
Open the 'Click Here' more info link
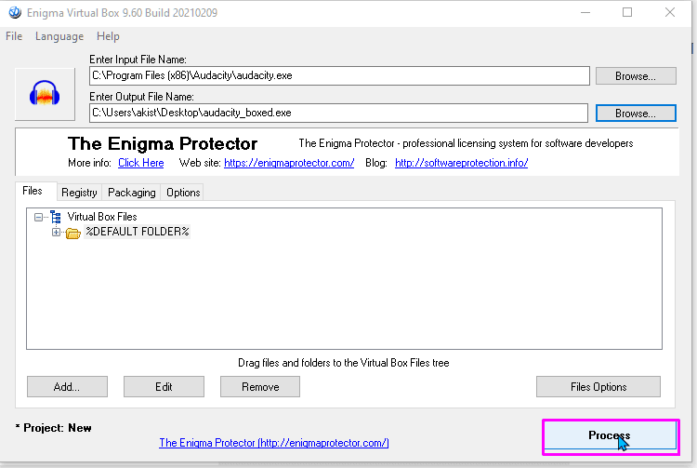(141, 163)
